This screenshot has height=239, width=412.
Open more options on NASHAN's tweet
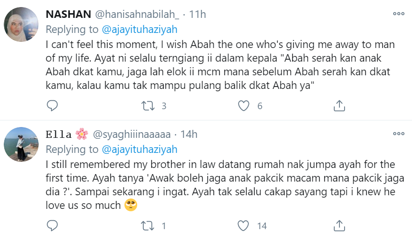[x=399, y=14]
